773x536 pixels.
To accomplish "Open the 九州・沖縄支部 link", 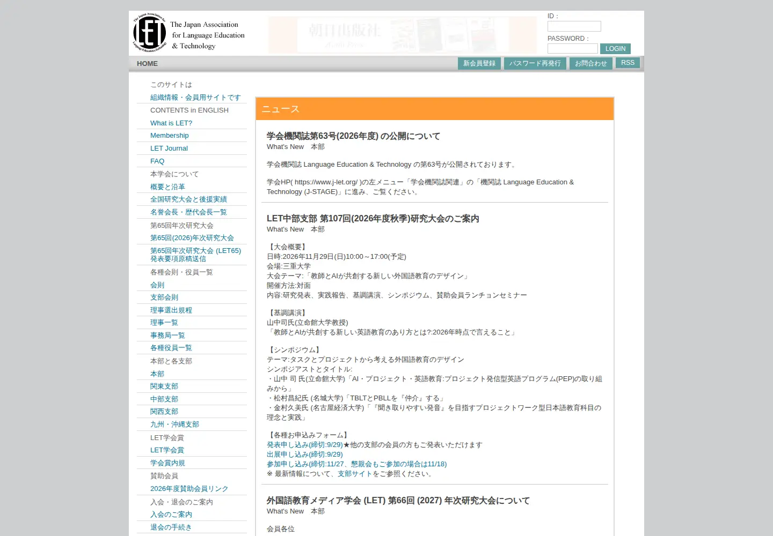I will tap(174, 425).
